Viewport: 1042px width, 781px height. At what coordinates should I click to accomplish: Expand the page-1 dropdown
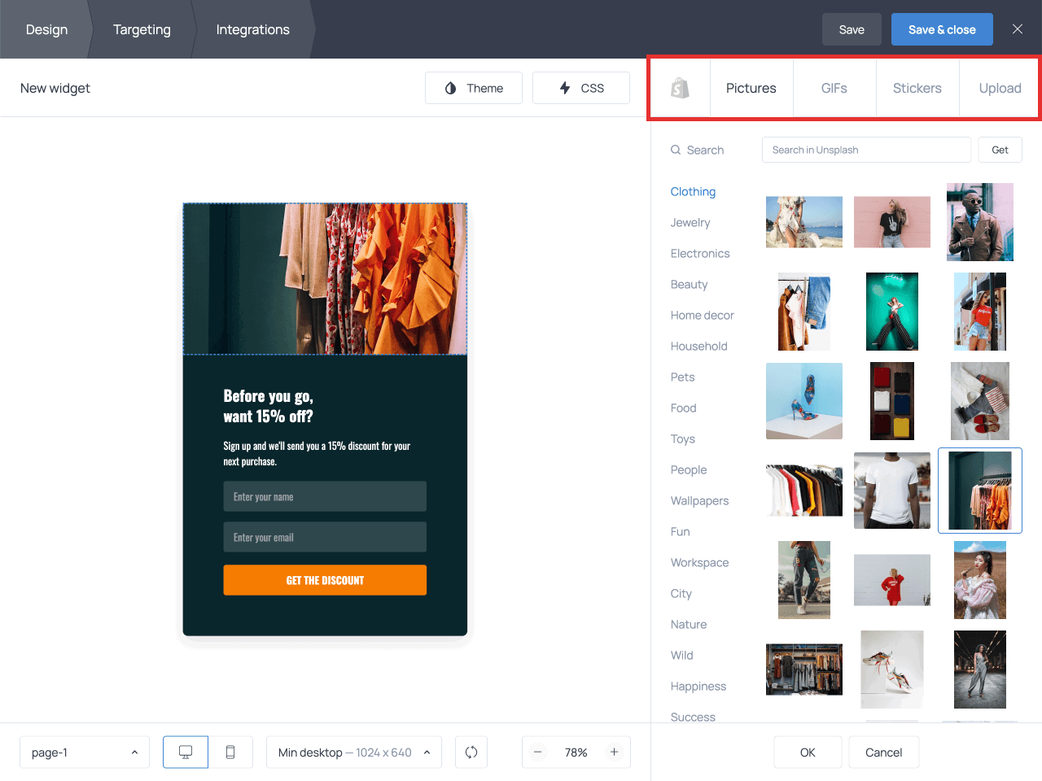pyautogui.click(x=85, y=753)
